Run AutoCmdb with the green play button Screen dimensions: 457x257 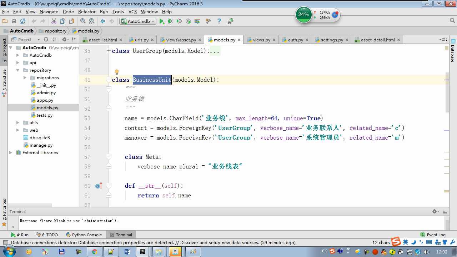coord(162,21)
